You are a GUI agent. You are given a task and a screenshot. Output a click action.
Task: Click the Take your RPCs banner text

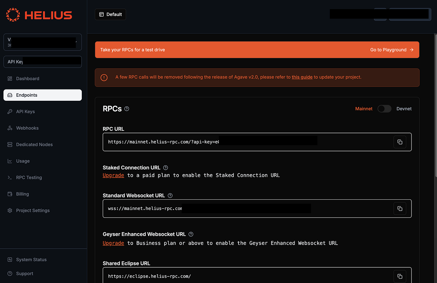[x=133, y=50]
